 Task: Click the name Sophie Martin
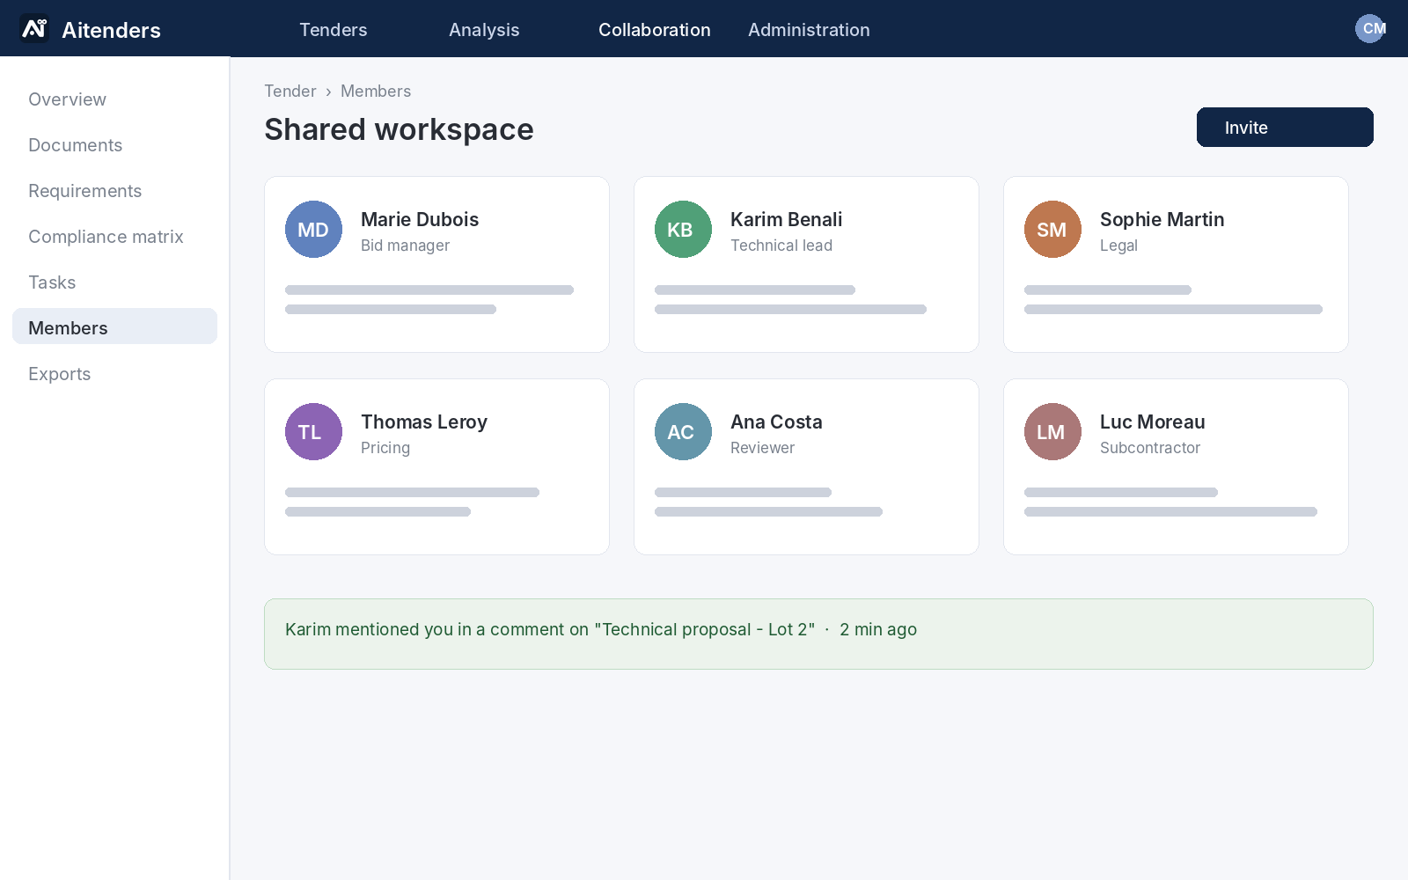pos(1162,219)
